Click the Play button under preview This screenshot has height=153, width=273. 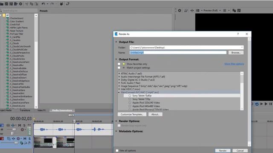pyautogui.click(x=266, y=104)
